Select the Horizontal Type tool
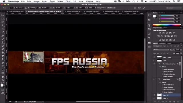 (3, 66)
